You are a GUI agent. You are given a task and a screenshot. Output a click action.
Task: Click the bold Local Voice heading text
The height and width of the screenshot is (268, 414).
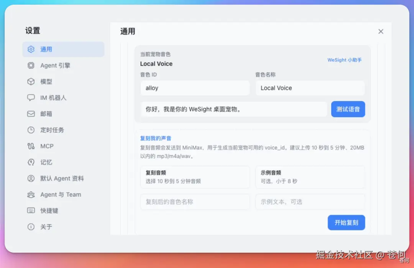pyautogui.click(x=156, y=64)
